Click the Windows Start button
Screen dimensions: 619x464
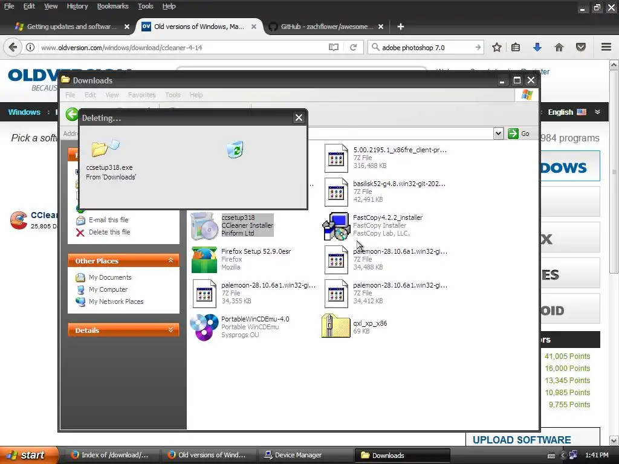(x=28, y=455)
